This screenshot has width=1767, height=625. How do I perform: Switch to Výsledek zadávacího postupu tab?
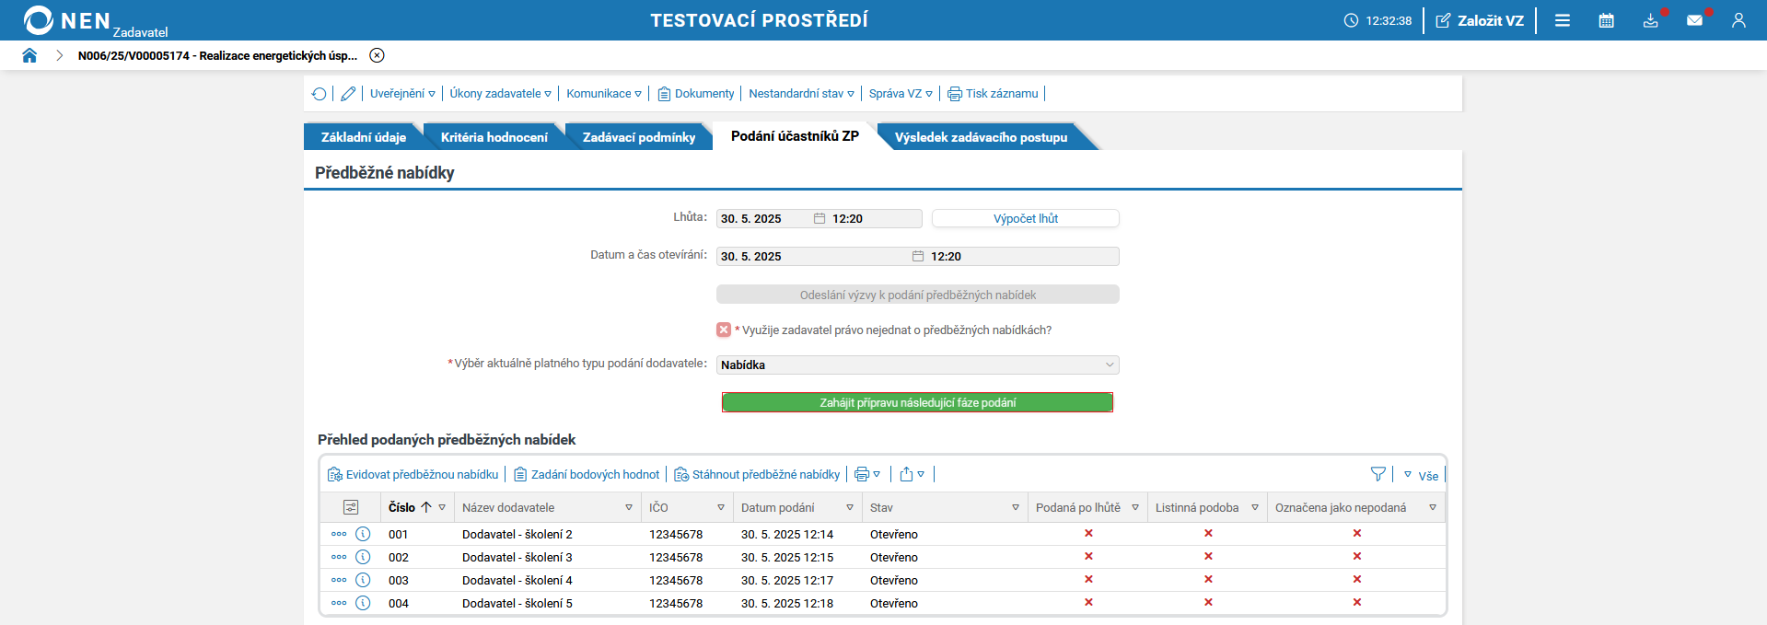981,137
